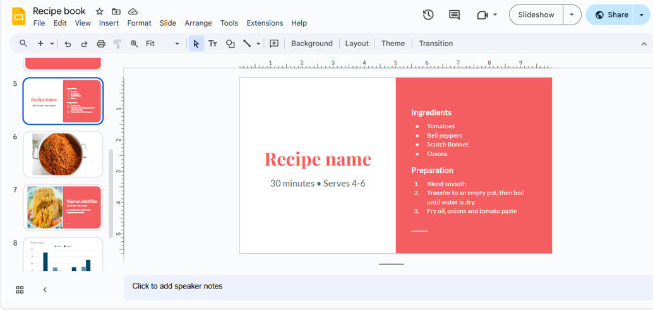653x310 pixels.
Task: Print the presentation
Action: [x=101, y=44]
